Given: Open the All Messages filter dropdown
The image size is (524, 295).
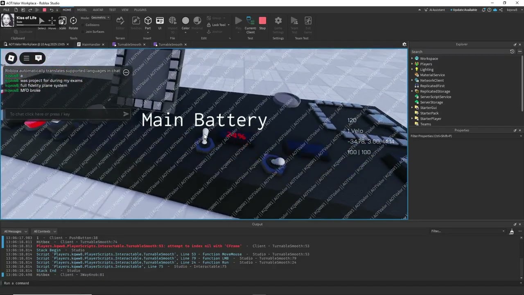Looking at the screenshot, I should tap(16, 231).
